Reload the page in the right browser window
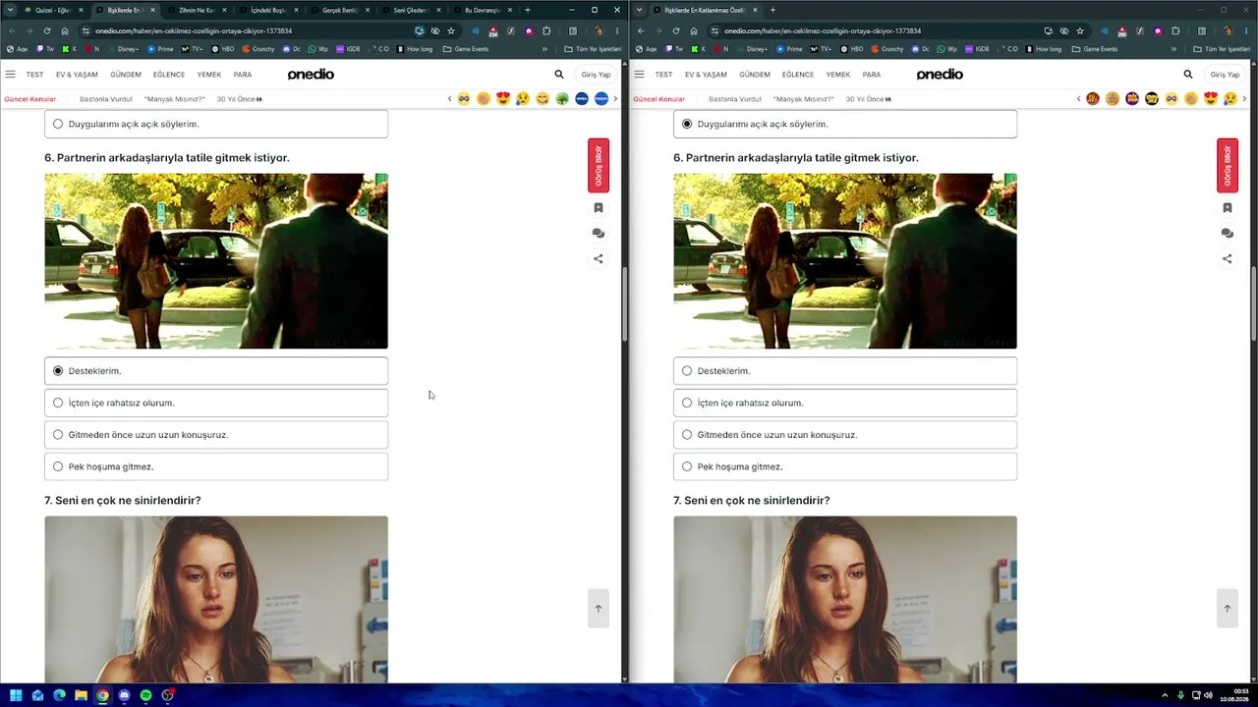 tap(675, 30)
